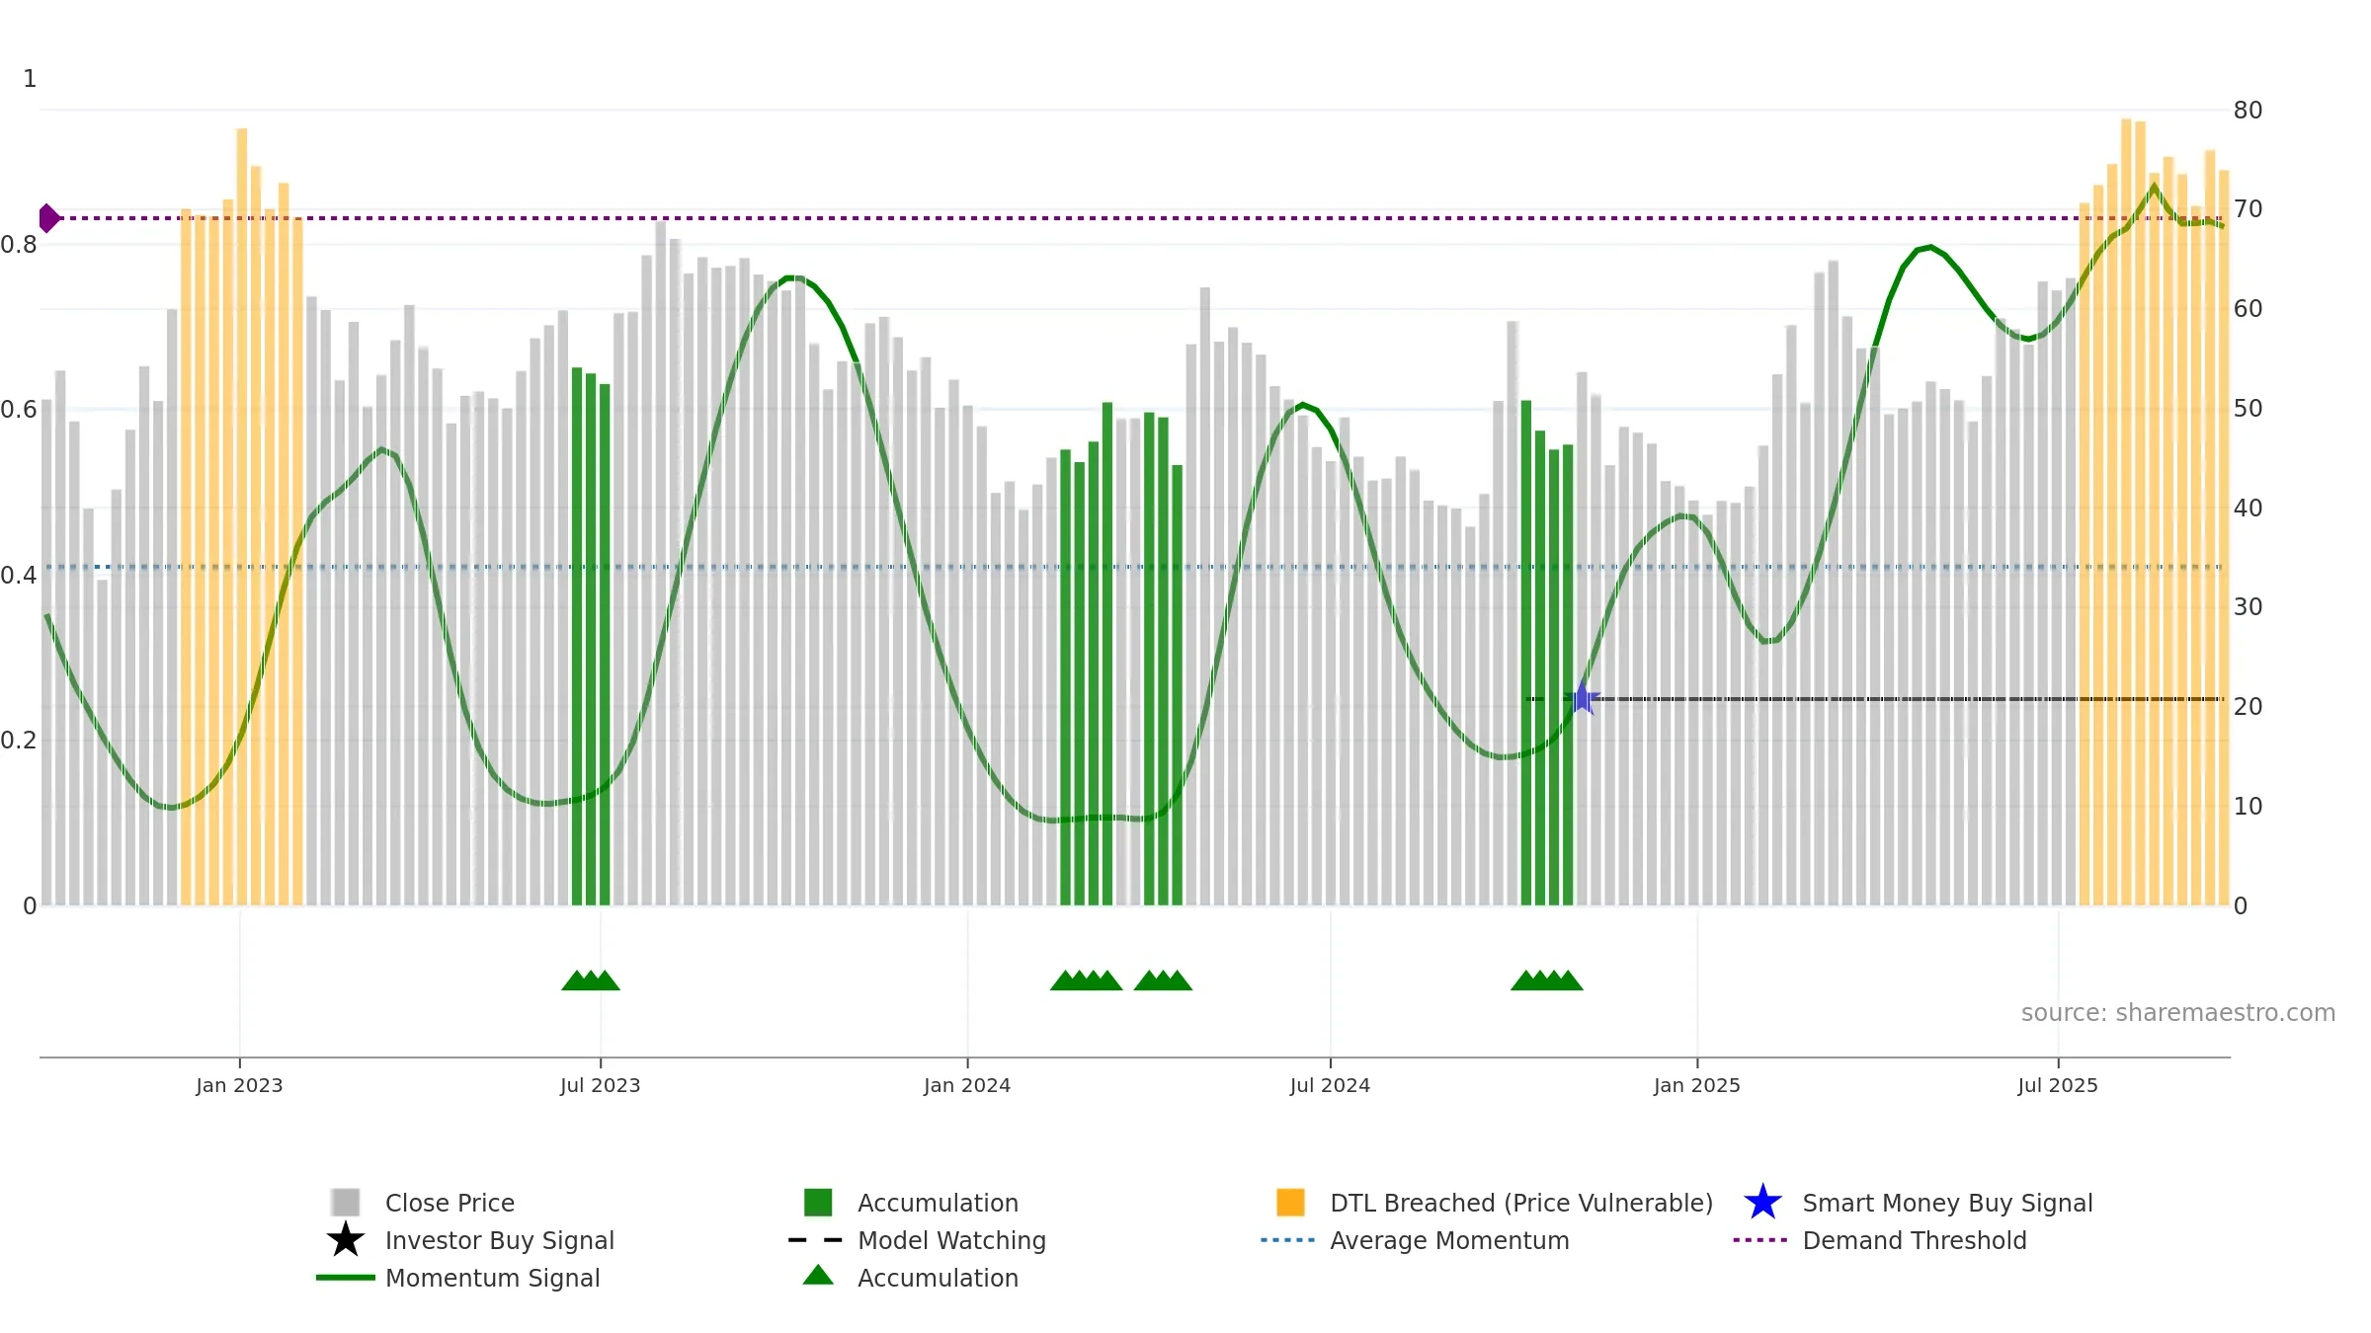
Task: Click the black Investor Buy Signal star in legend
Action: (346, 1240)
